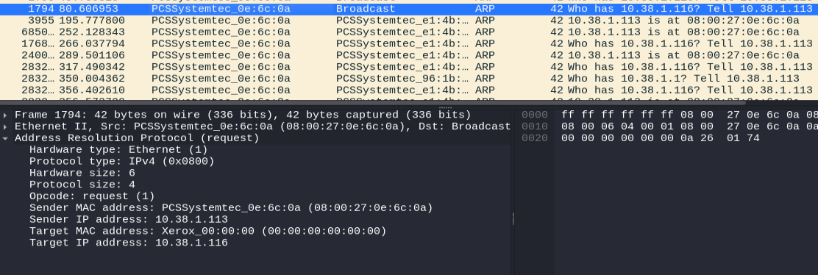Select packet at time 356.402610
Screen dimensions: 818x275
[x=409, y=90]
